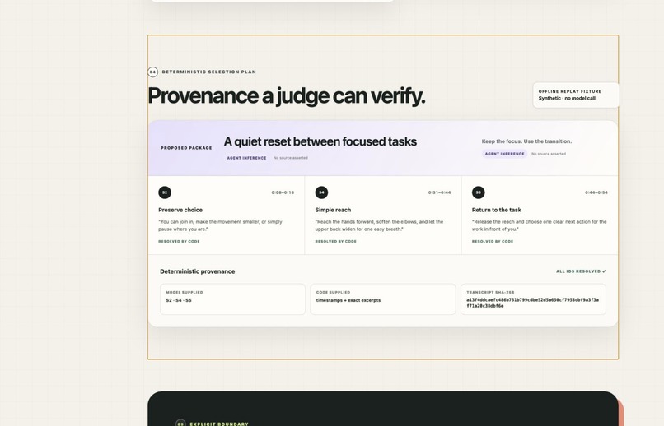Click the 0:31–0:44 timestamp label
Viewport: 664px width, 426px height.
pos(439,192)
